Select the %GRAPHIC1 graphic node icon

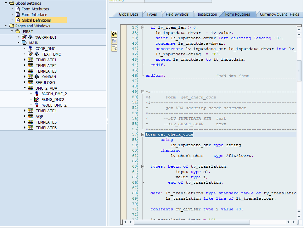pos(24,37)
